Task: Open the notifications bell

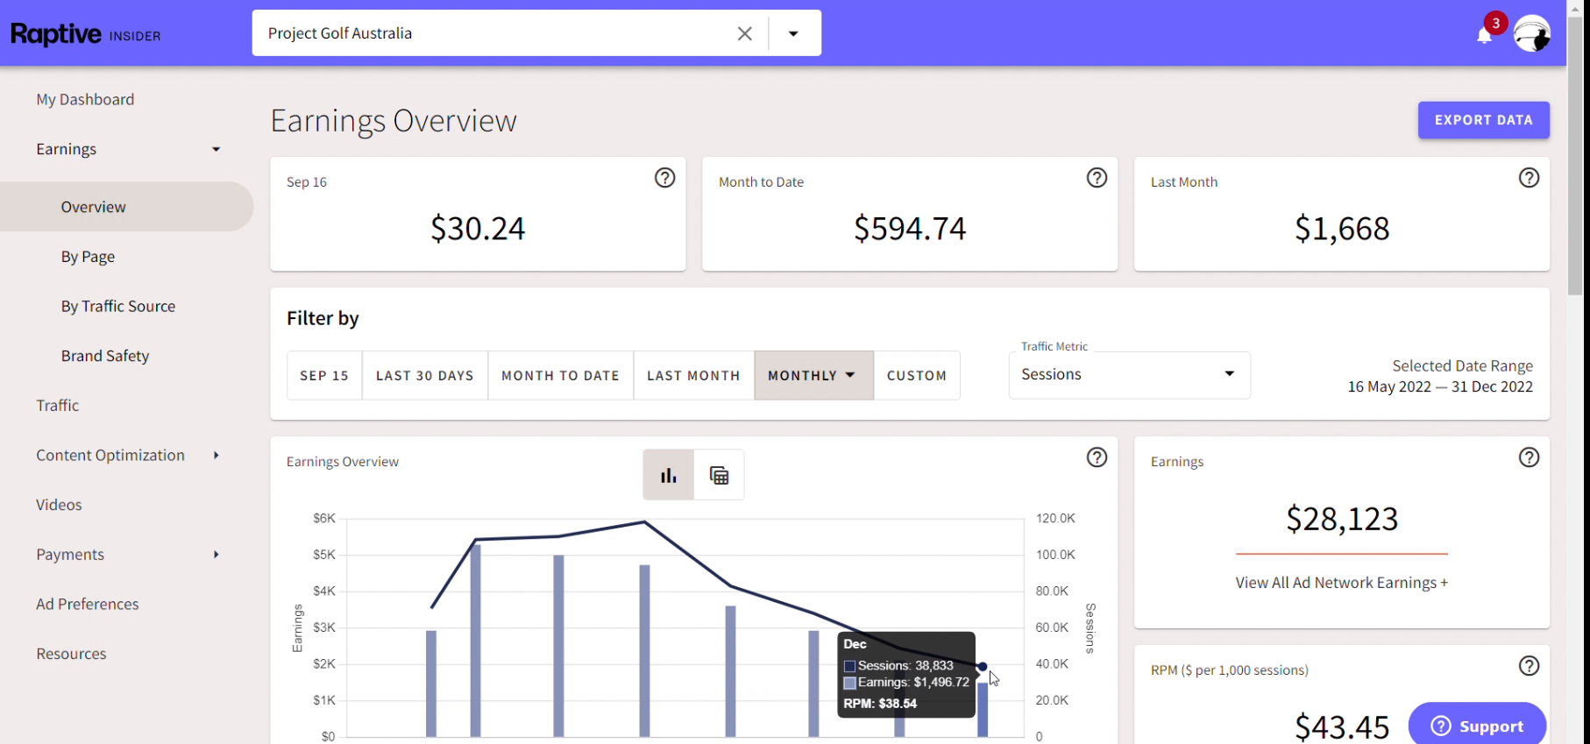Action: tap(1484, 35)
